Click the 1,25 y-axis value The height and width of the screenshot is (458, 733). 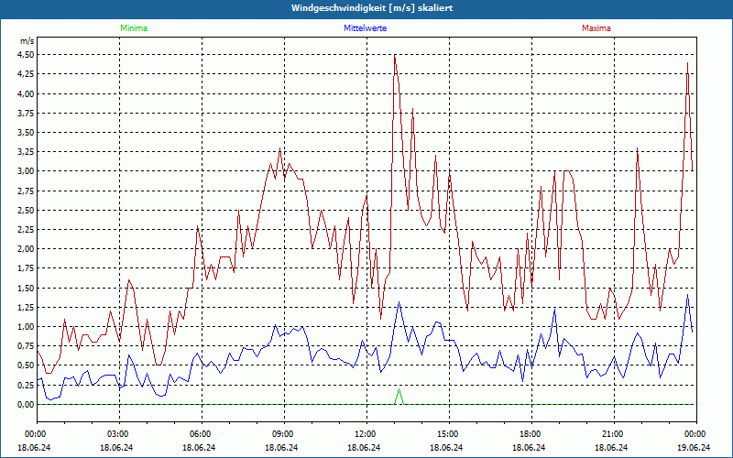26,307
